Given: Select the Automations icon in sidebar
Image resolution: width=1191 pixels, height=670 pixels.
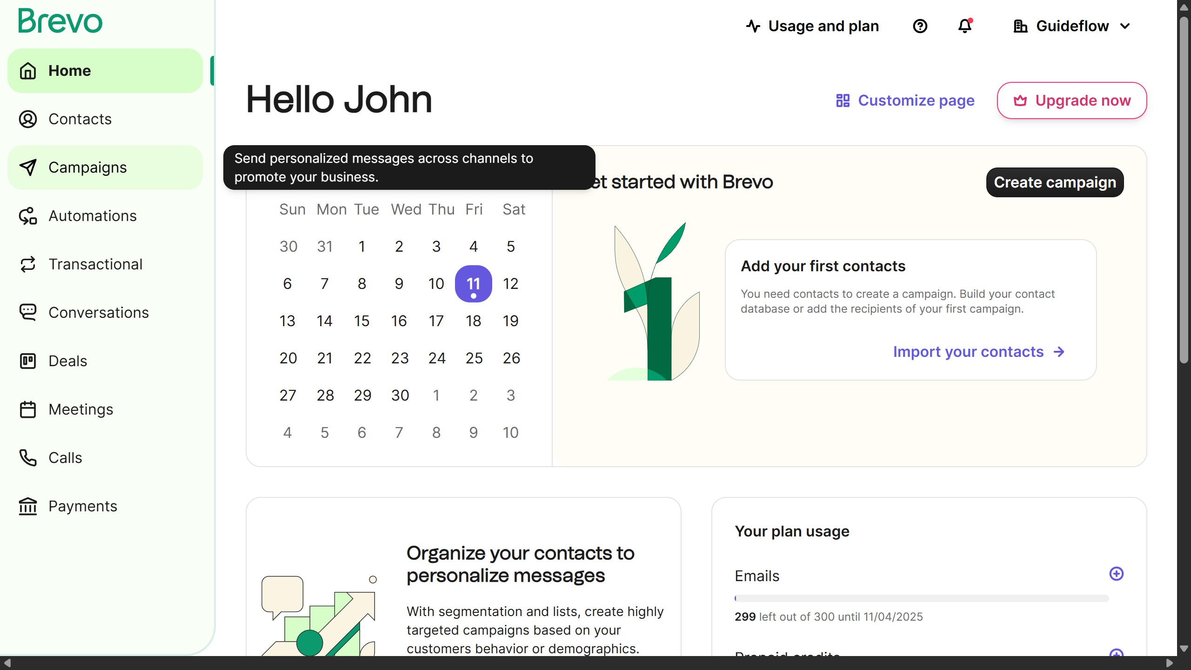Looking at the screenshot, I should pos(28,215).
